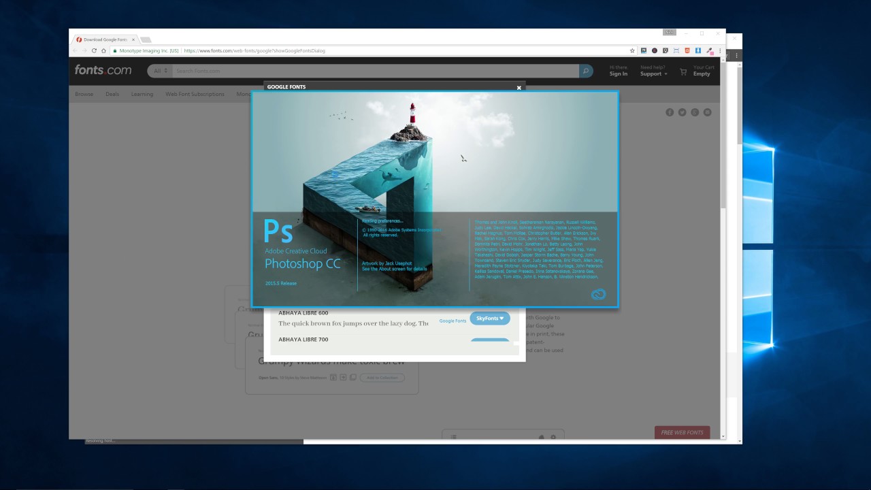Click the 2015.5 Release text
The width and height of the screenshot is (871, 490).
pos(281,283)
